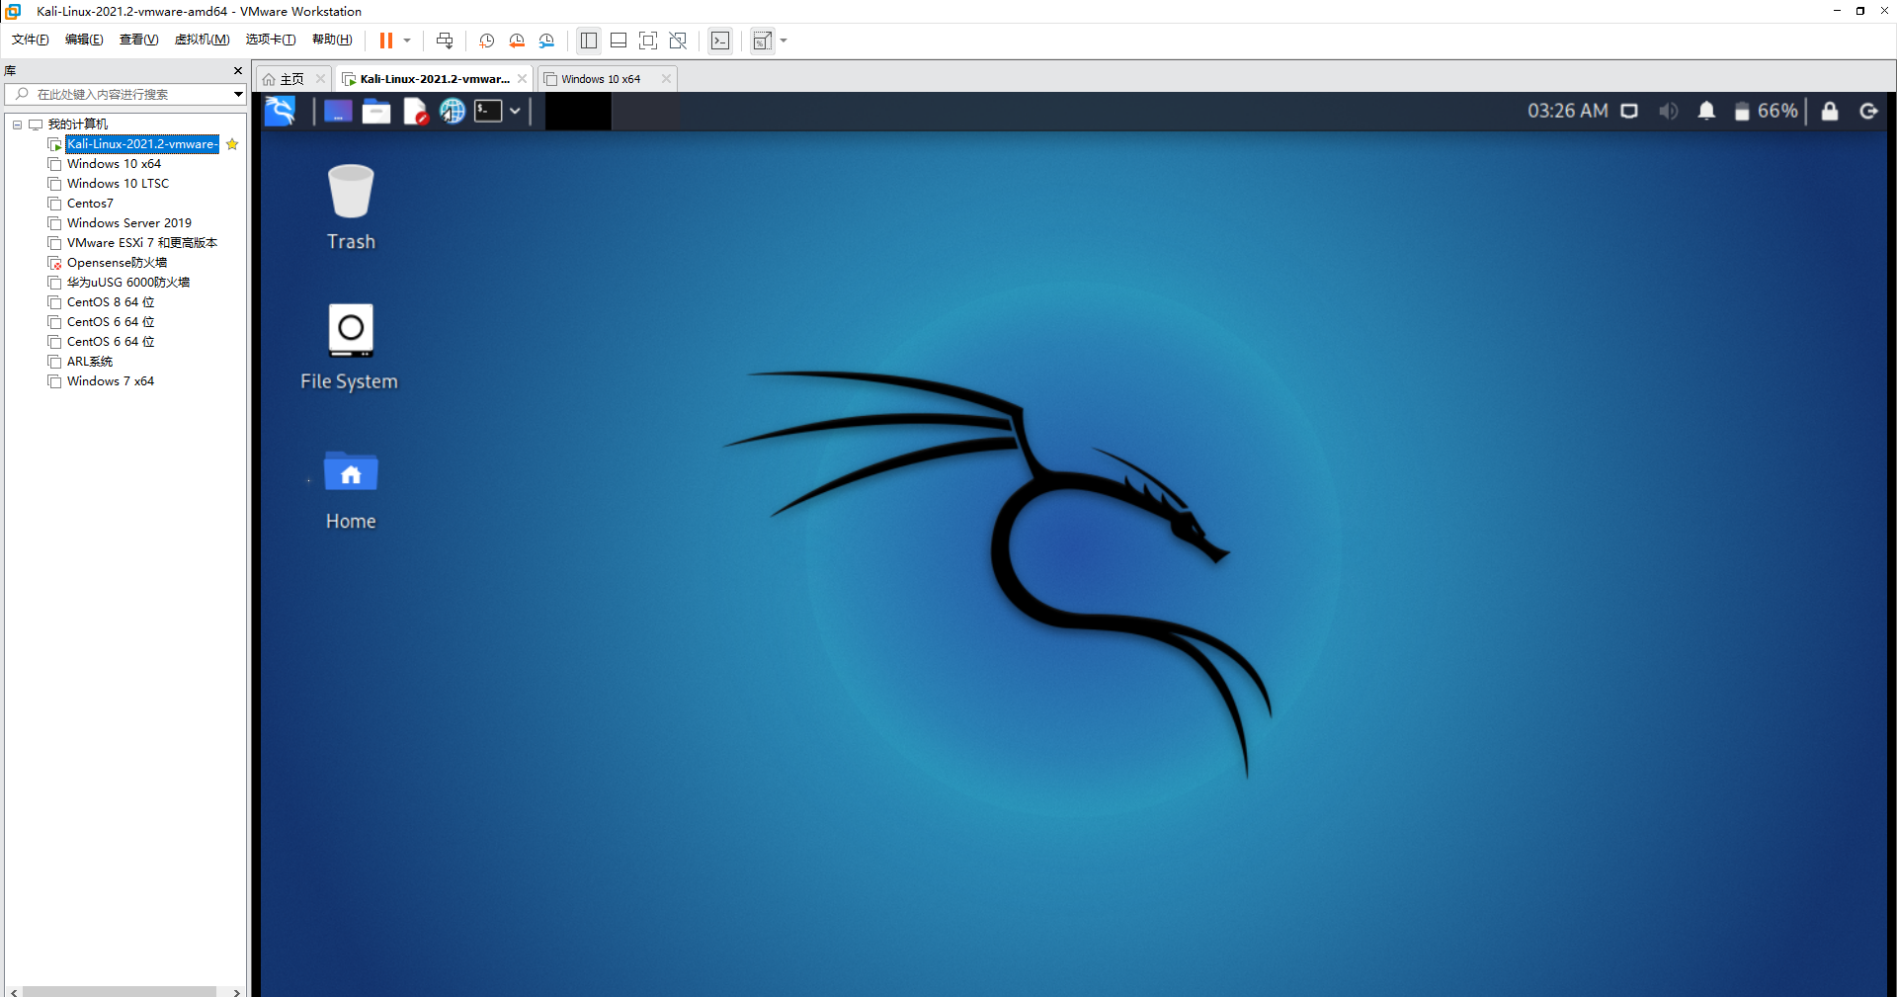Close the library panel
This screenshot has width=1897, height=997.
pyautogui.click(x=237, y=71)
